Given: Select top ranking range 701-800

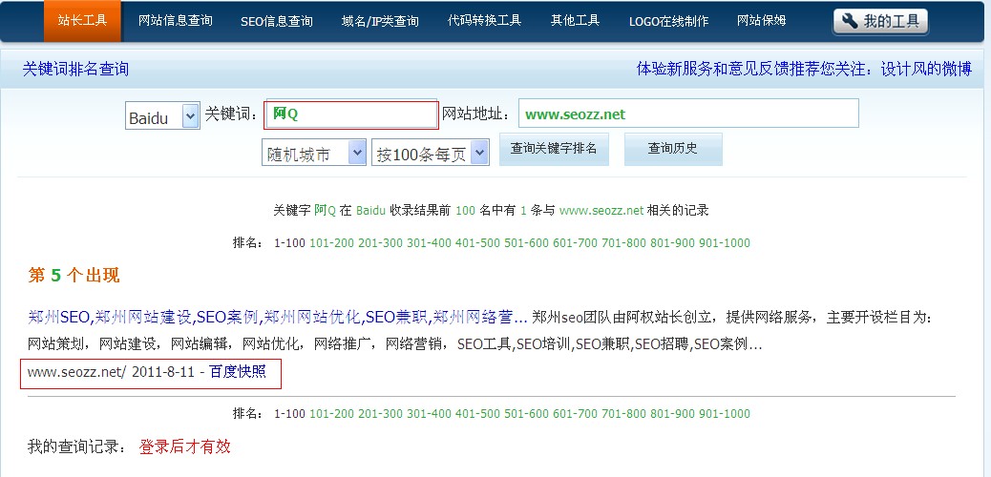Looking at the screenshot, I should (x=623, y=243).
